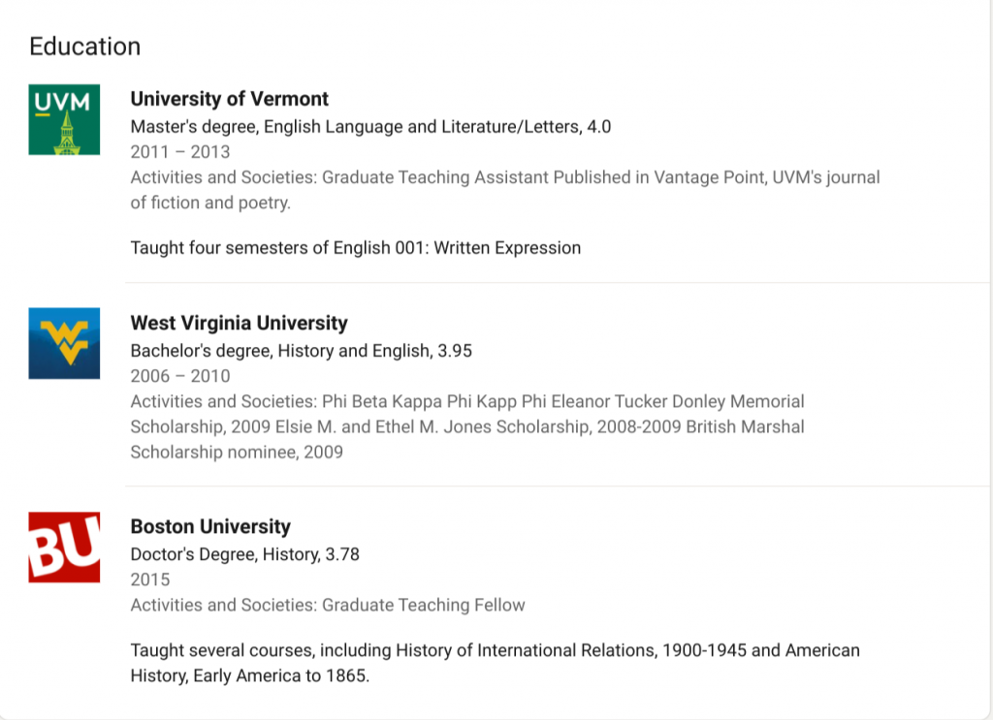Click the West Virginia University logo icon
The width and height of the screenshot is (993, 720).
(64, 344)
